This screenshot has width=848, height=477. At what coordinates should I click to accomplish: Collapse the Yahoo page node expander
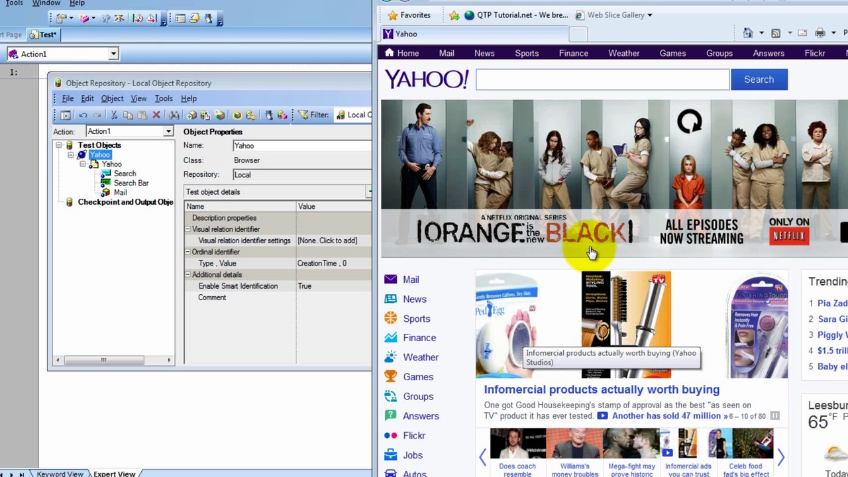[83, 164]
